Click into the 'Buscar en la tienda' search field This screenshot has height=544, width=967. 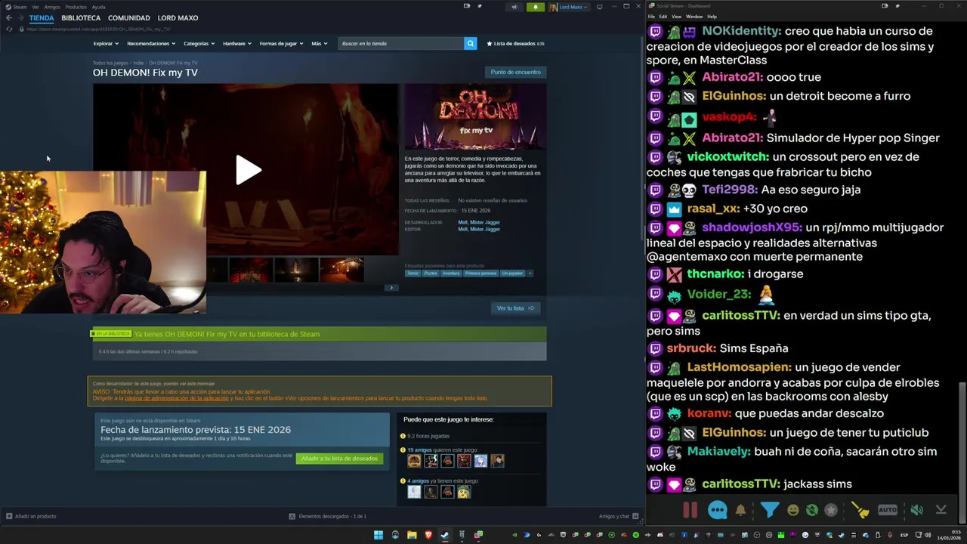(401, 43)
